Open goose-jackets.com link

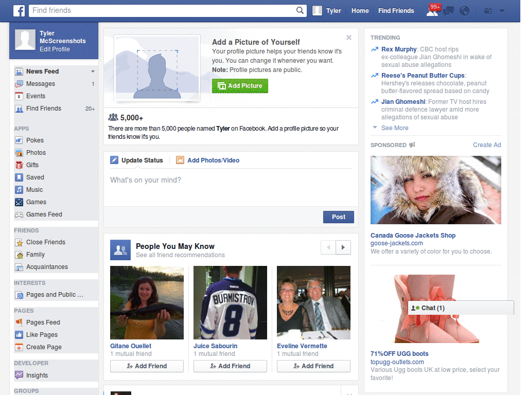coord(397,243)
